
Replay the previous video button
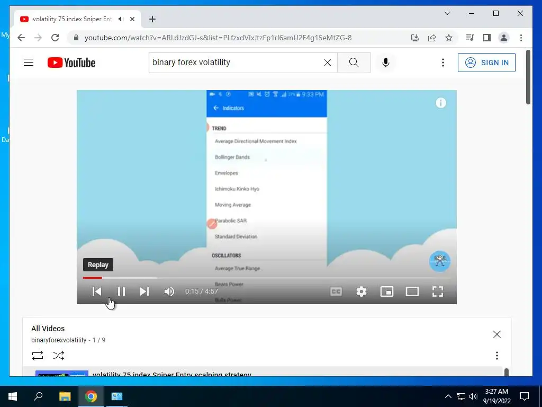pos(97,291)
